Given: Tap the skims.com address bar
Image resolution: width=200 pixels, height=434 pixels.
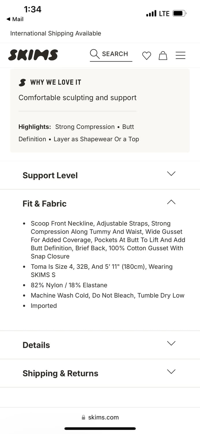Looking at the screenshot, I should tap(103, 417).
